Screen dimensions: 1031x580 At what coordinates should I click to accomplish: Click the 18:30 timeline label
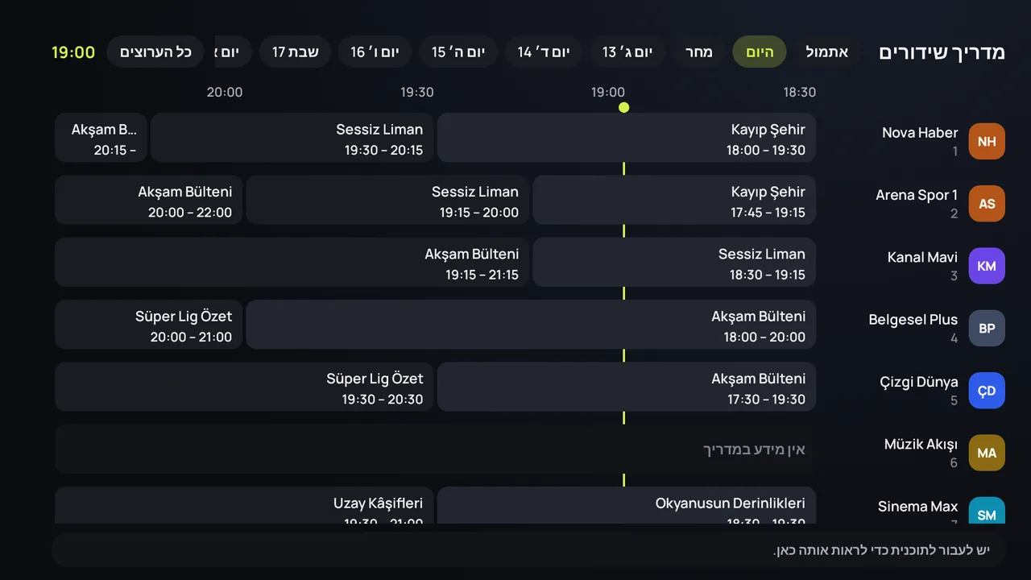800,92
